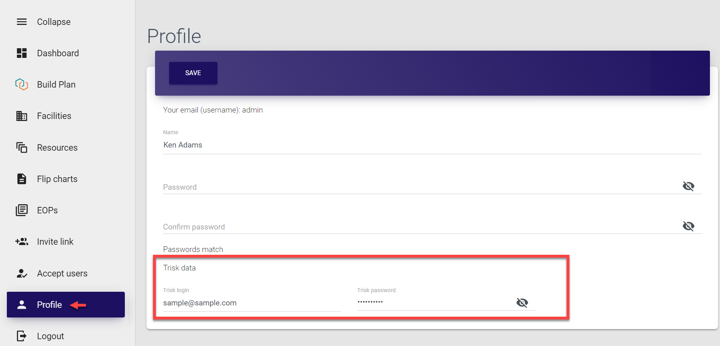720x346 pixels.
Task: Click the EOPs library icon
Action: click(22, 210)
